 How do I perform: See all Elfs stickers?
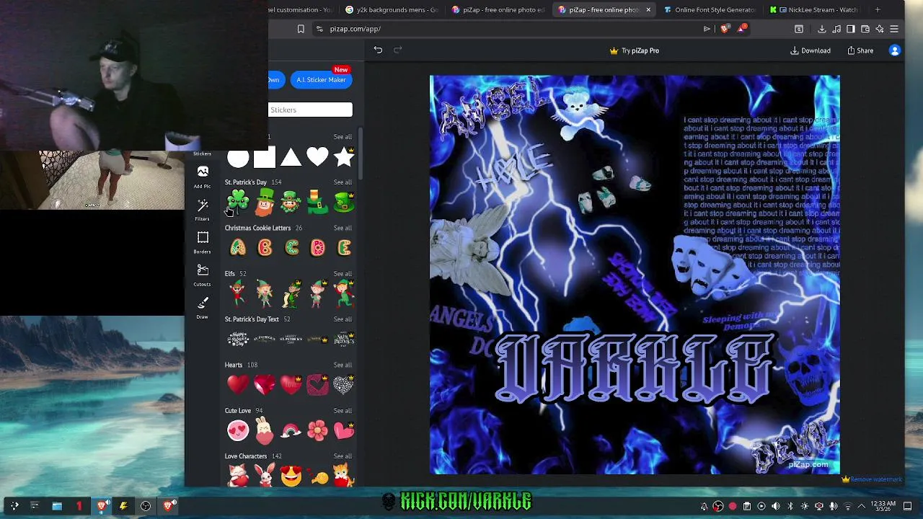pyautogui.click(x=343, y=274)
